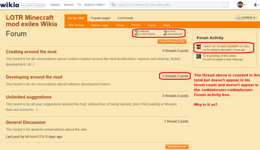The width and height of the screenshot is (260, 150).
Task: Expand the Contribute dropdown button
Action: (x=246, y=17)
